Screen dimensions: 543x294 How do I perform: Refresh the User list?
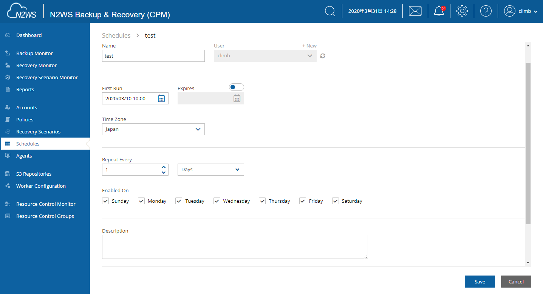[x=323, y=56]
